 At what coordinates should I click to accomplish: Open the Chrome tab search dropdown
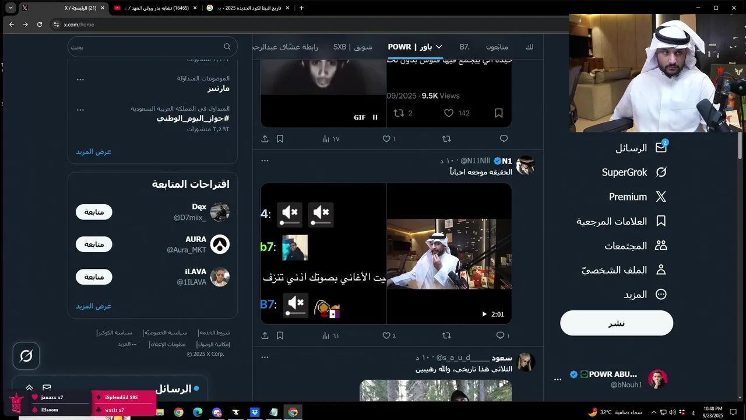click(x=10, y=8)
